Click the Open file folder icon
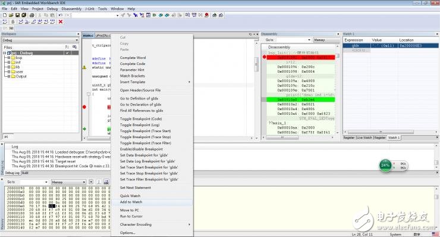 tap(11, 15)
